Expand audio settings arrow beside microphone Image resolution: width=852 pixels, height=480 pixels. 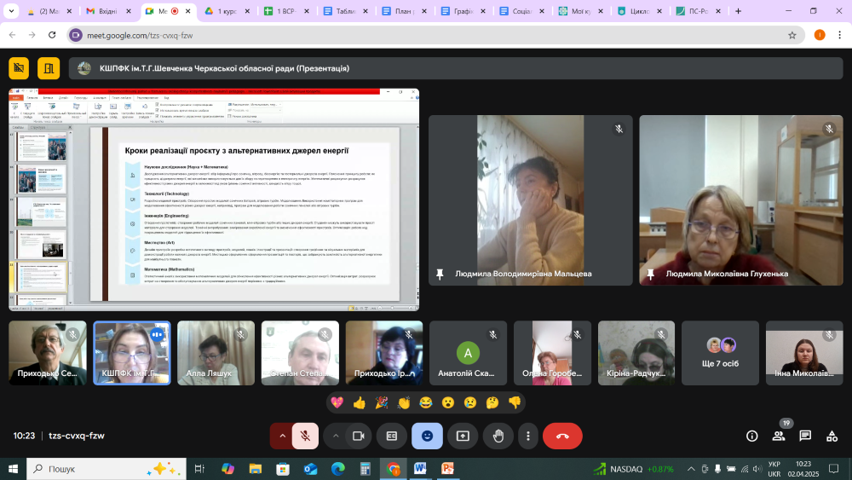[282, 436]
